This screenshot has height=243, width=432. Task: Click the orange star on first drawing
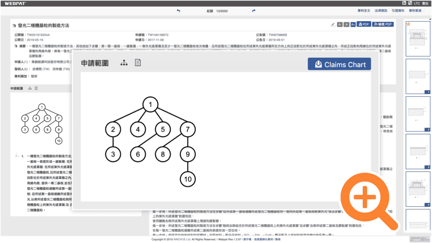[408, 24]
